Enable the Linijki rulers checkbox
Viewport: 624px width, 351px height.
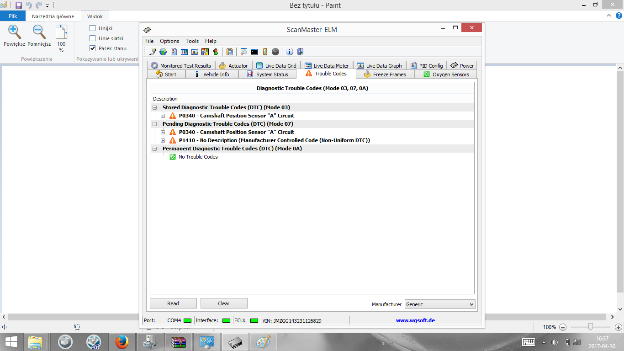coord(93,28)
